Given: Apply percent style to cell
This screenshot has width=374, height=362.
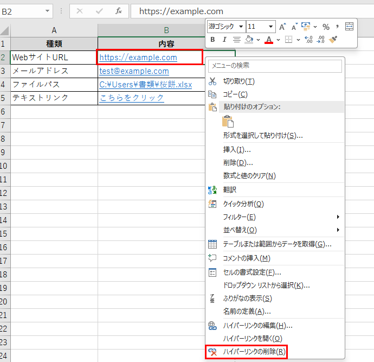Looking at the screenshot, I should [x=326, y=27].
